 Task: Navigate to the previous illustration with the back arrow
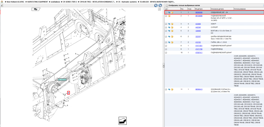tap(156, 5)
